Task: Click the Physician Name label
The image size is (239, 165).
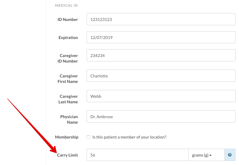Action: coord(69,119)
